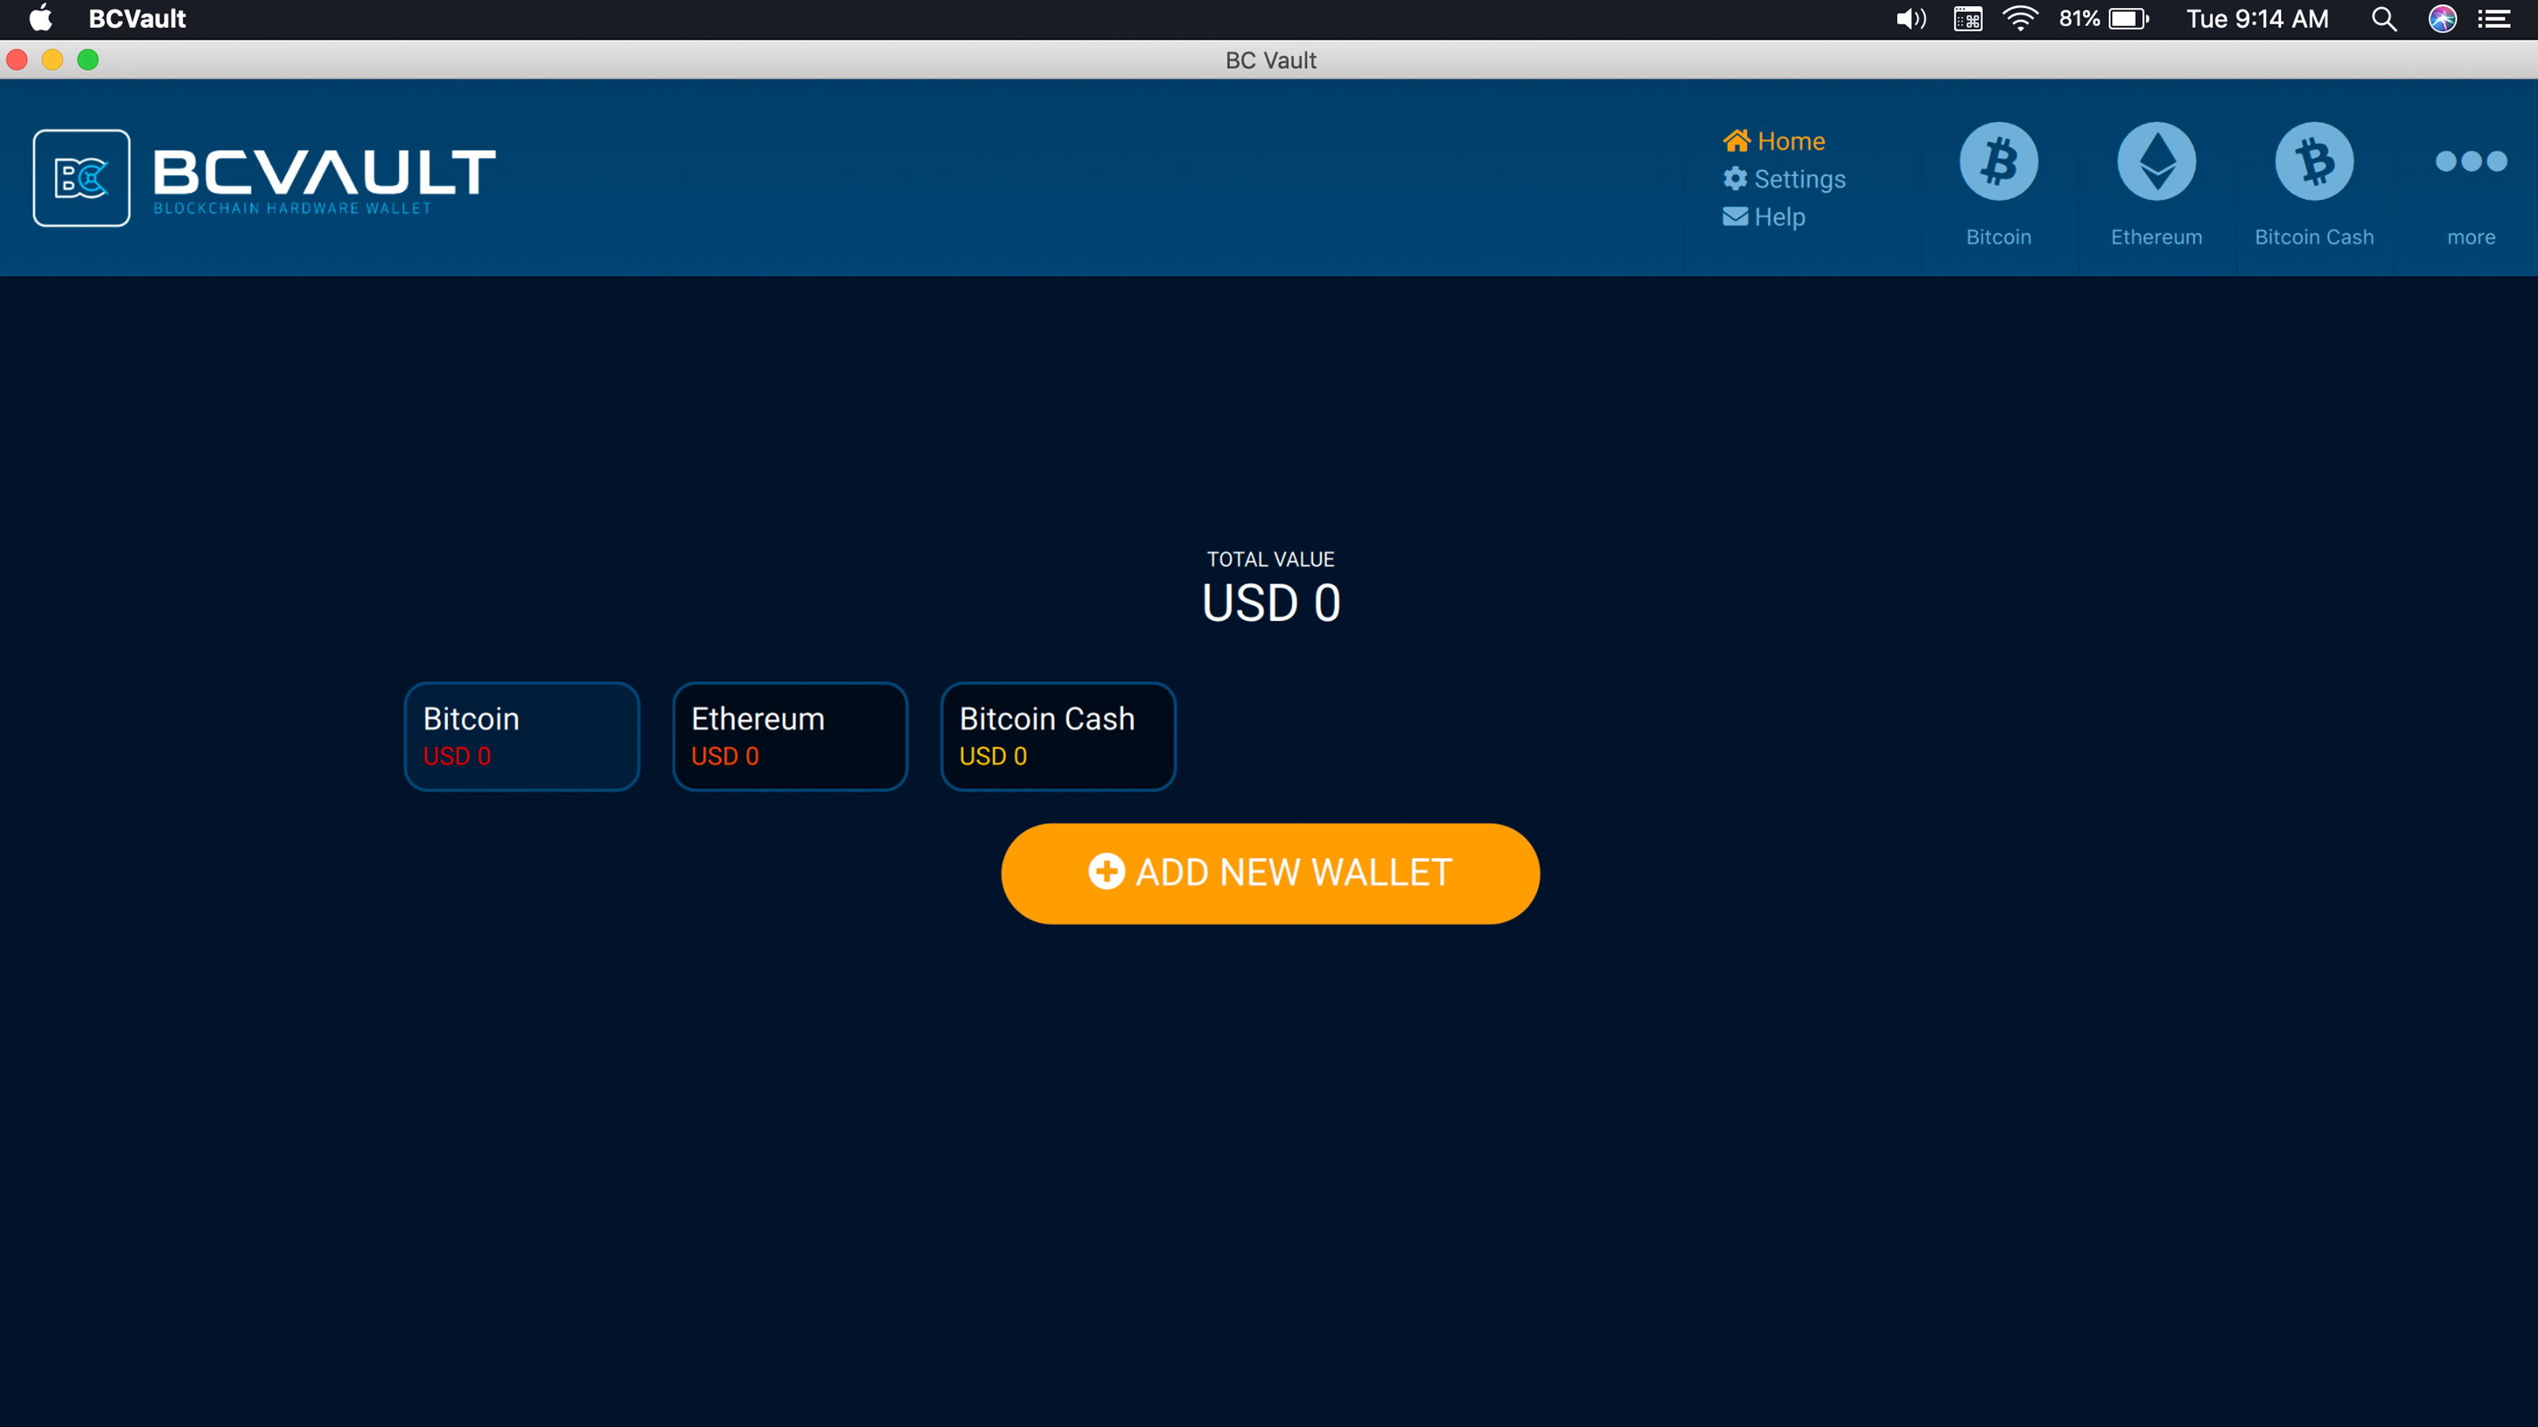Check battery status at 81%
Image resolution: width=2538 pixels, height=1427 pixels.
click(x=2099, y=19)
